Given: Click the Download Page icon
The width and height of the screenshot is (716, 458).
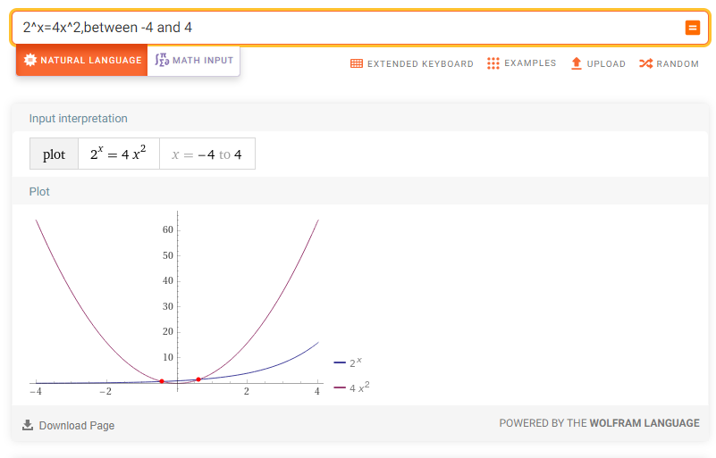Looking at the screenshot, I should (28, 425).
